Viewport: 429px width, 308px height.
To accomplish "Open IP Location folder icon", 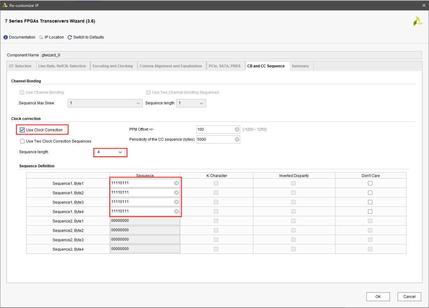I will tap(41, 37).
